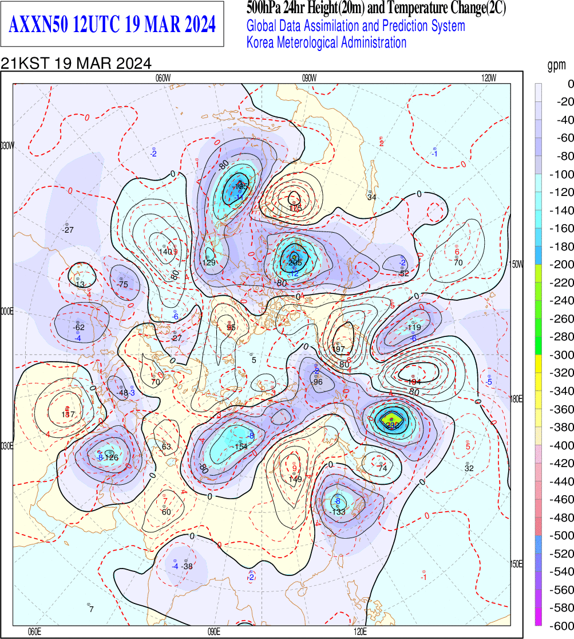Click the 63 height change value
Viewport: 574px width, 639px height.
pyautogui.click(x=167, y=446)
